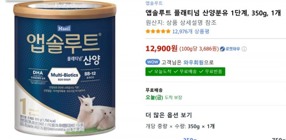Click the Multi-Biotics hexagon badge on the can
The height and width of the screenshot is (140, 286).
click(64, 75)
